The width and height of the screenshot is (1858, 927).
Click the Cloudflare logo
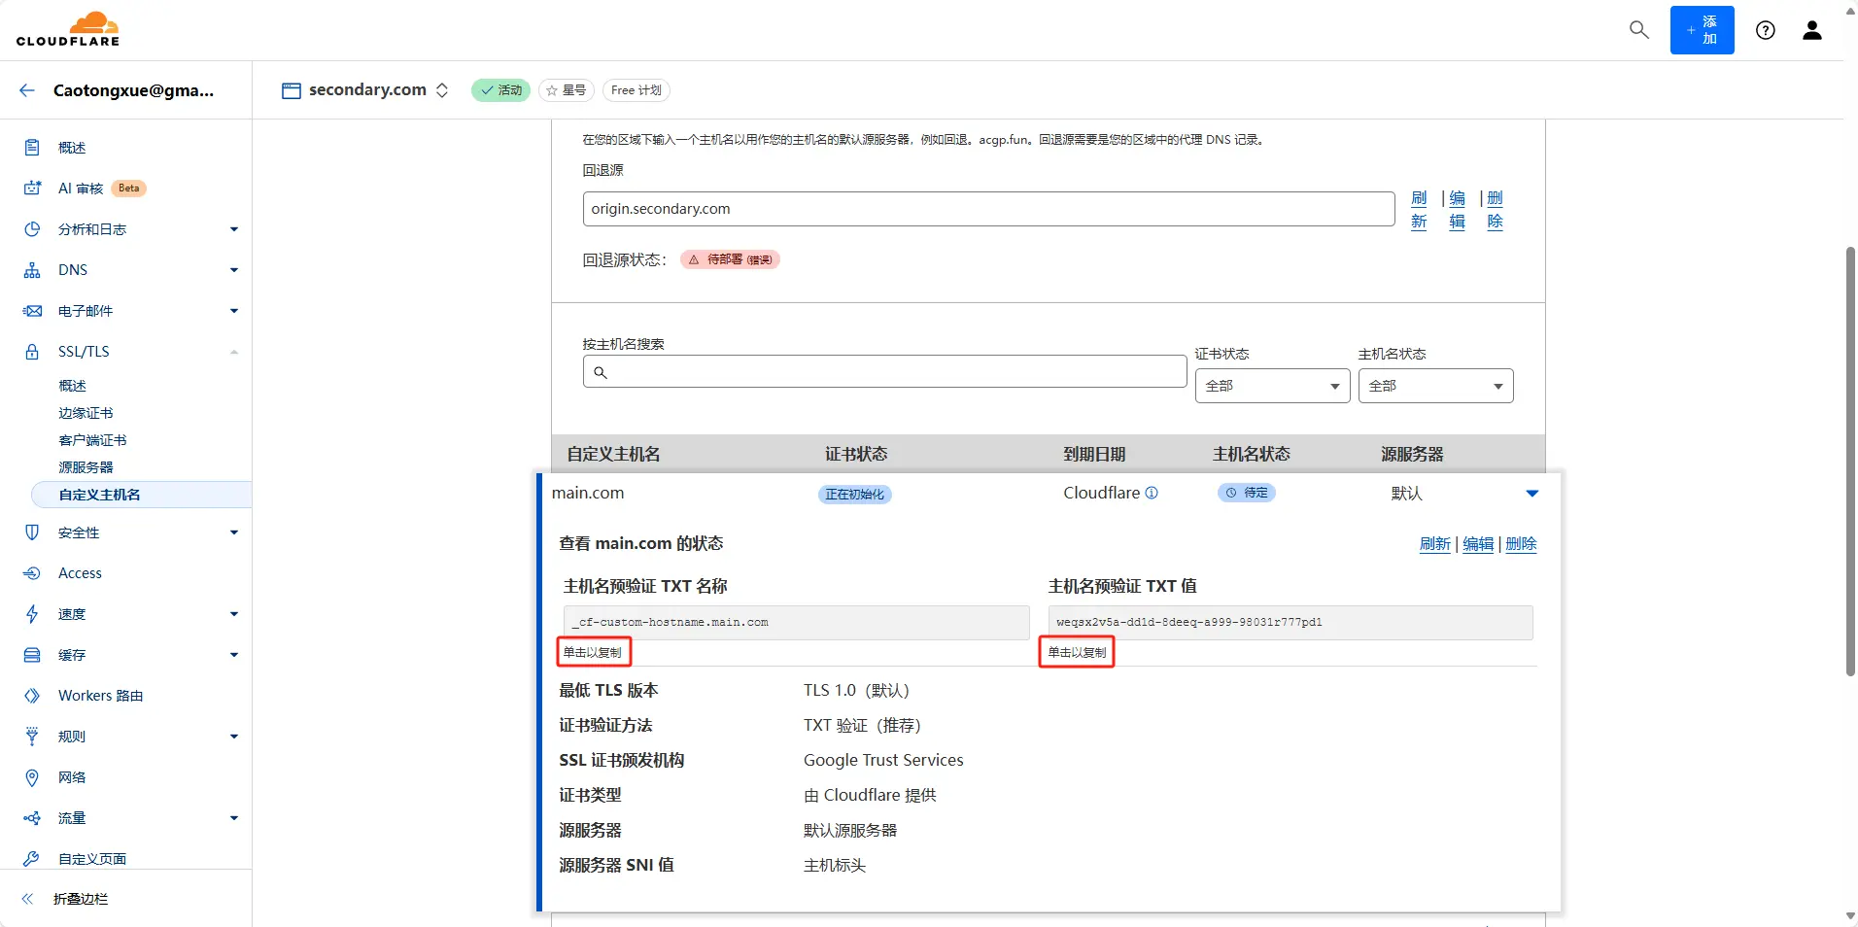68,29
